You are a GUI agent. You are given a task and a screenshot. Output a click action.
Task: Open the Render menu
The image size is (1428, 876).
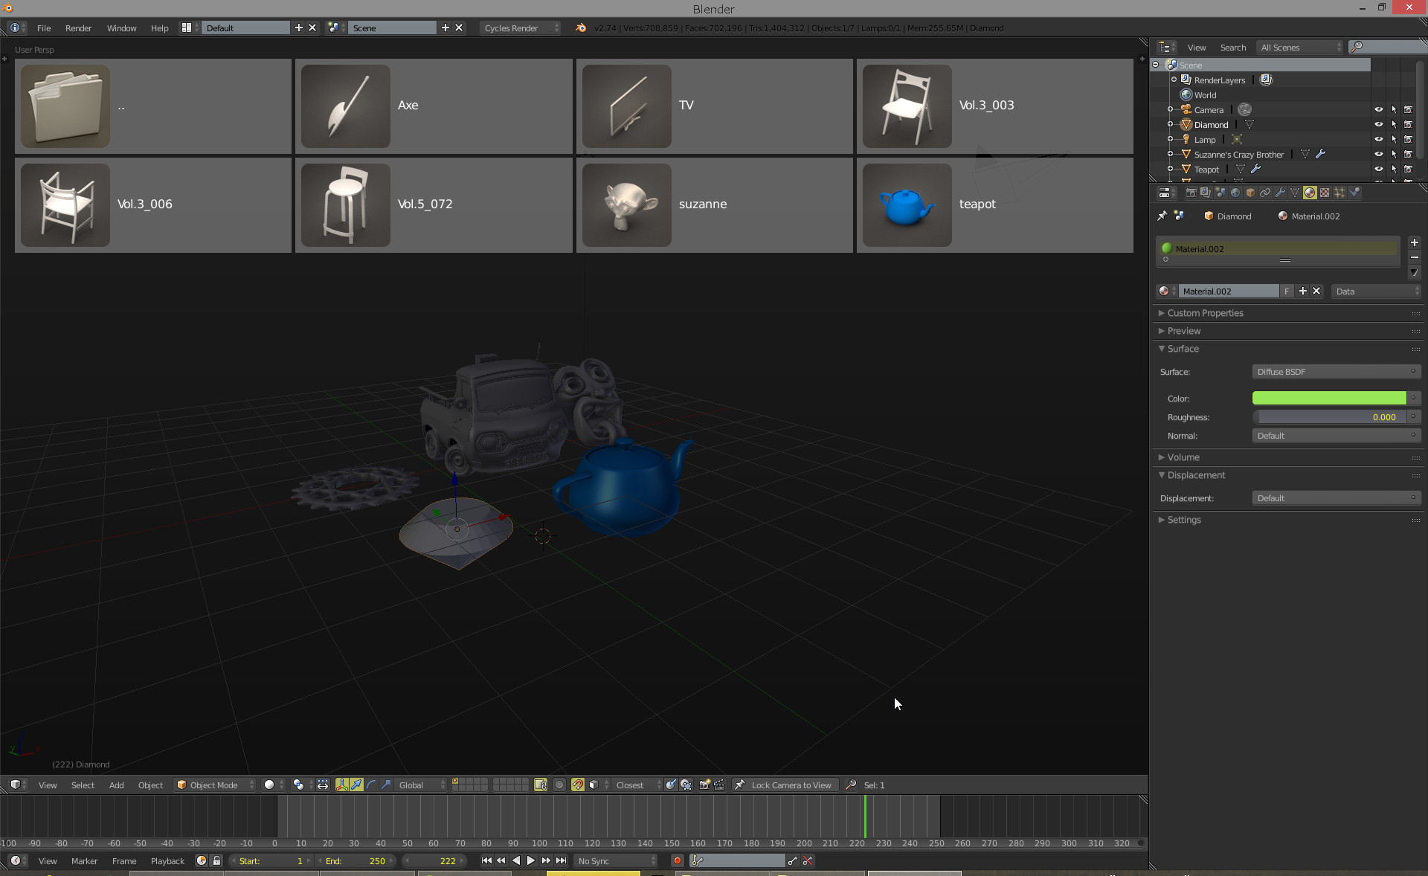pyautogui.click(x=78, y=28)
